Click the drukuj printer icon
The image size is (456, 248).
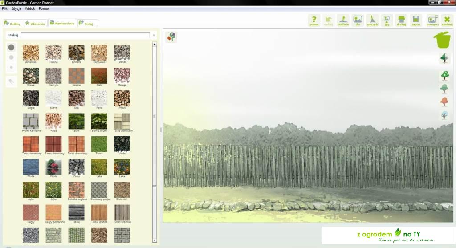tap(401, 20)
